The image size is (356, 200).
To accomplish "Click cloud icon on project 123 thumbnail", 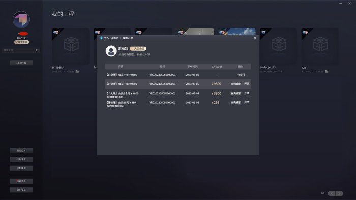I will coord(305,32).
